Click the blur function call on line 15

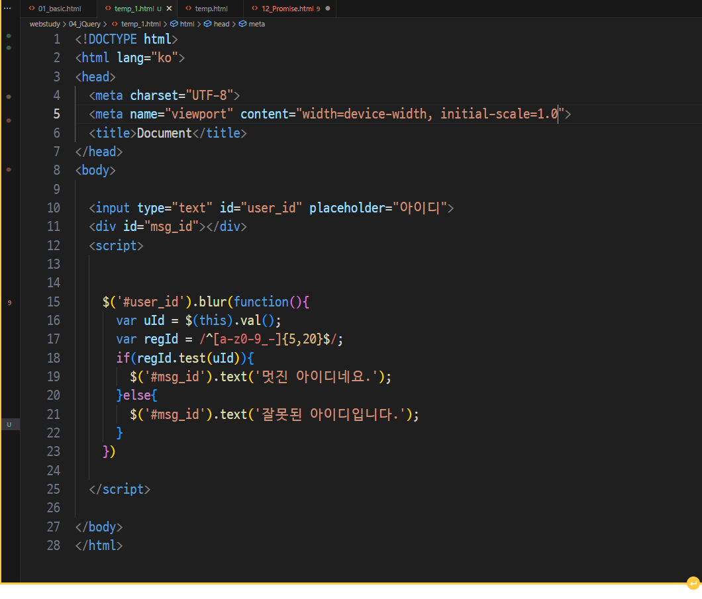(x=213, y=302)
